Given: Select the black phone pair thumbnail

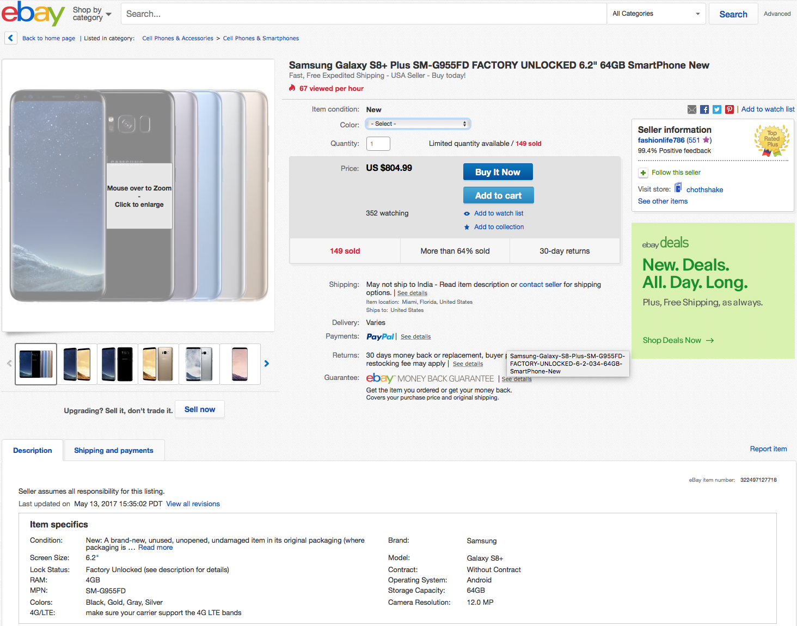Looking at the screenshot, I should coord(117,364).
